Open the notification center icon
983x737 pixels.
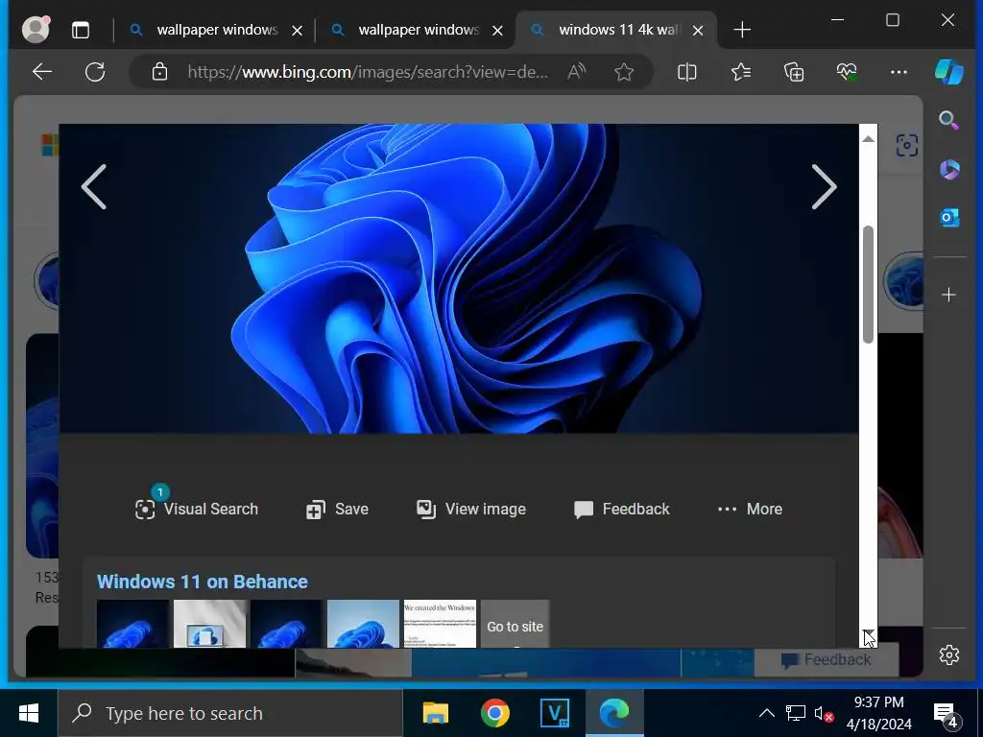[947, 714]
